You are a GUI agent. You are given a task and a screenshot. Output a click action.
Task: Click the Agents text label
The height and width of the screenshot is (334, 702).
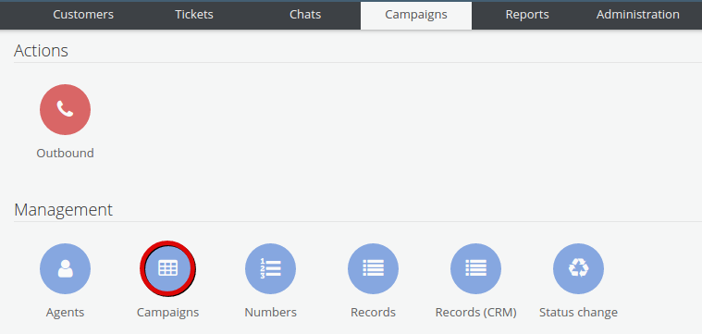pos(66,313)
